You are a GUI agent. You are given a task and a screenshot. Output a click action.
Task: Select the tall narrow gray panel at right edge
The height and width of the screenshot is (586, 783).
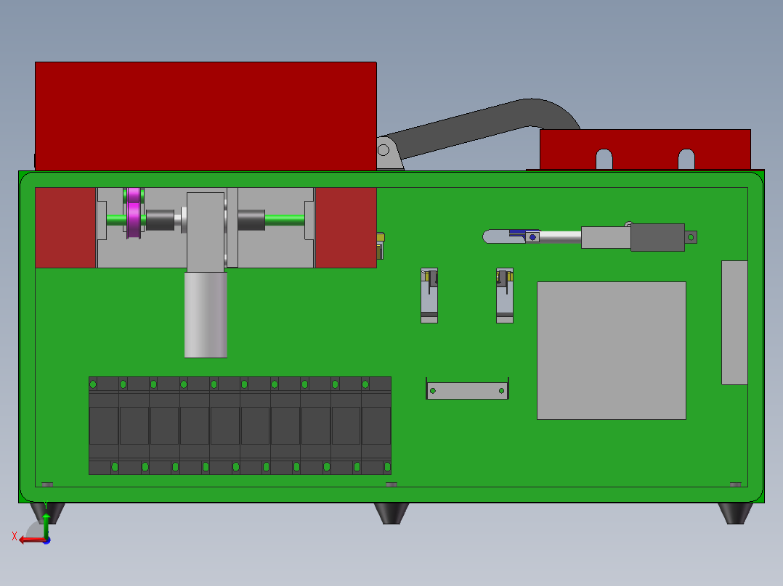734,323
